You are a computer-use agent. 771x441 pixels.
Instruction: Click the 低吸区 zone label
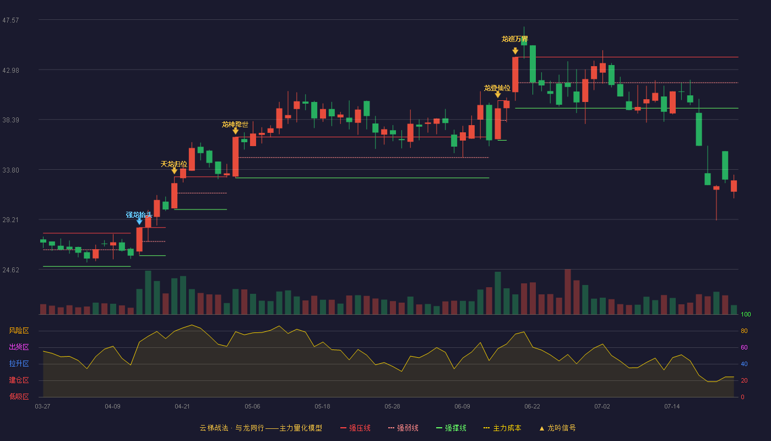[19, 396]
